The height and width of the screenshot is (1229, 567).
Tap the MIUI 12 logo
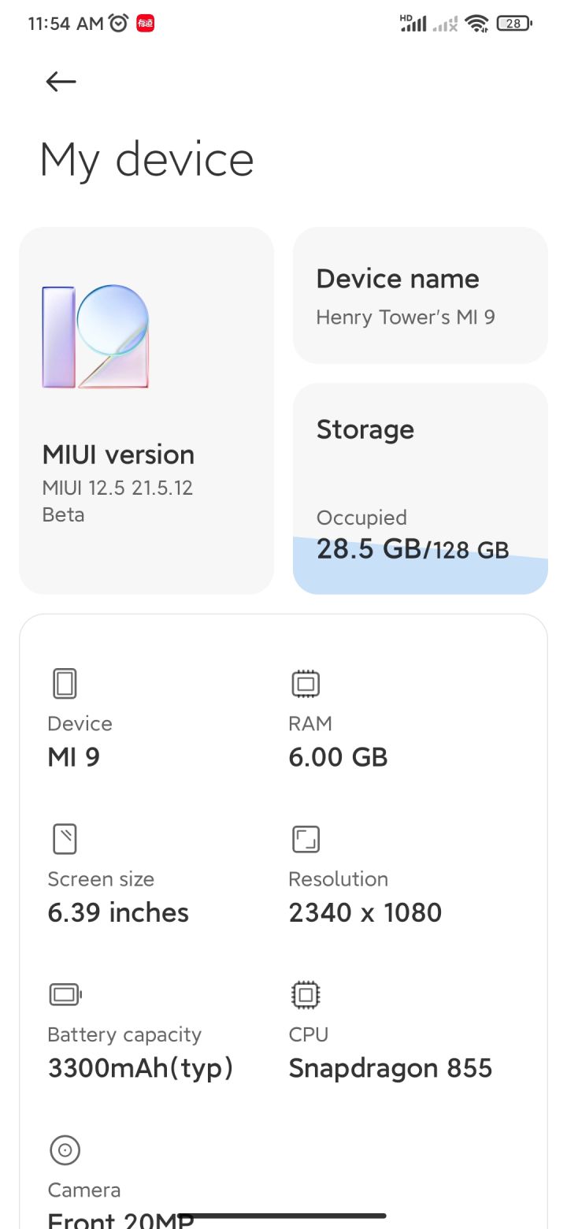(x=95, y=336)
